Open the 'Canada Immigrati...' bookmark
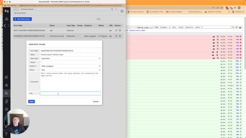This screenshot has height=138, width=246. [x=175, y=12]
